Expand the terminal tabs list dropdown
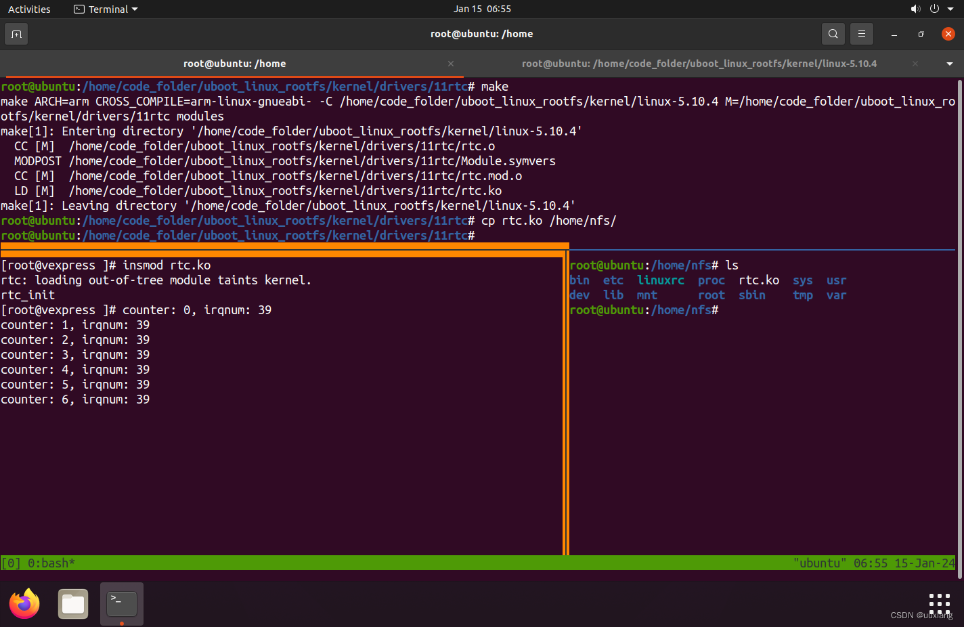The width and height of the screenshot is (964, 627). (949, 64)
